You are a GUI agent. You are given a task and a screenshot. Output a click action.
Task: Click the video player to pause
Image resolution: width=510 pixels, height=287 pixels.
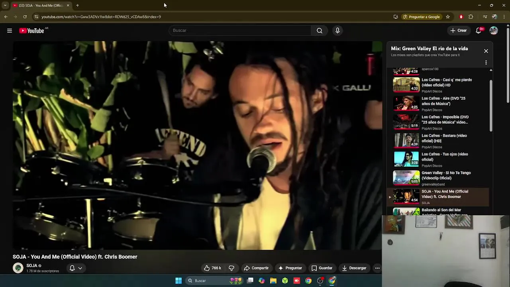click(197, 145)
